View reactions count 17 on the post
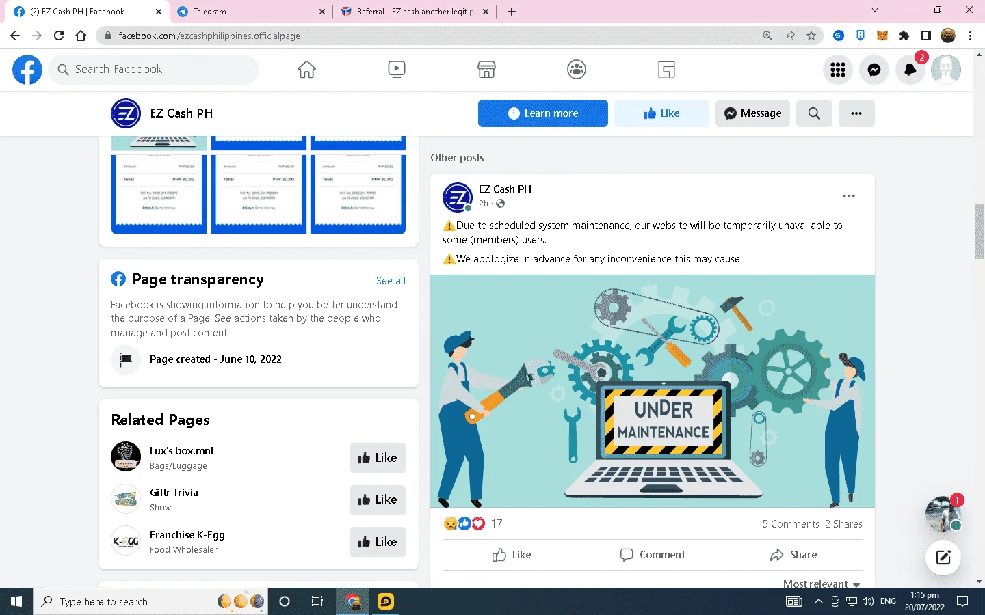Screen dimensions: 985x615 [x=497, y=524]
